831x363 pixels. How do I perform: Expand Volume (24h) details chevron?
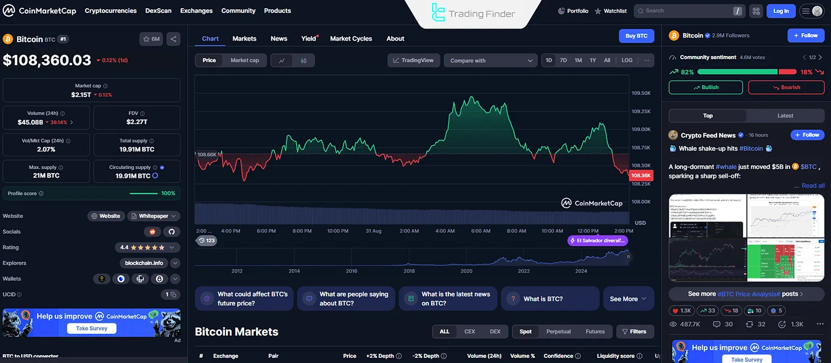[x=72, y=122]
